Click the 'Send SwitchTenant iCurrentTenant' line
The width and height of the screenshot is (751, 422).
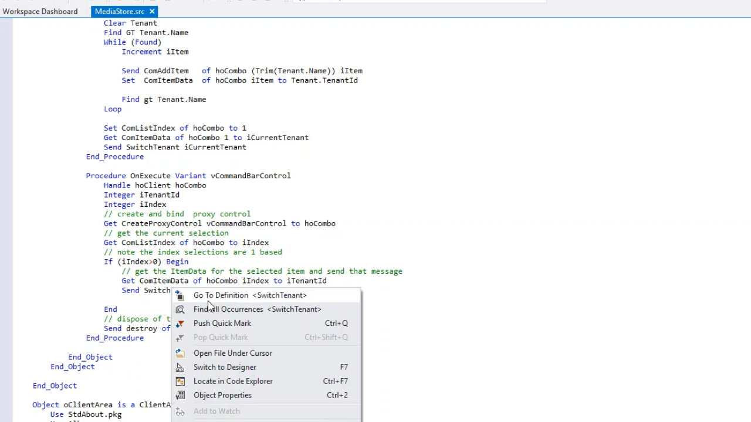175,148
